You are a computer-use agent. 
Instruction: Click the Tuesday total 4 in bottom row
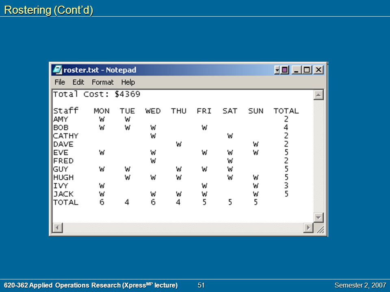(x=127, y=202)
